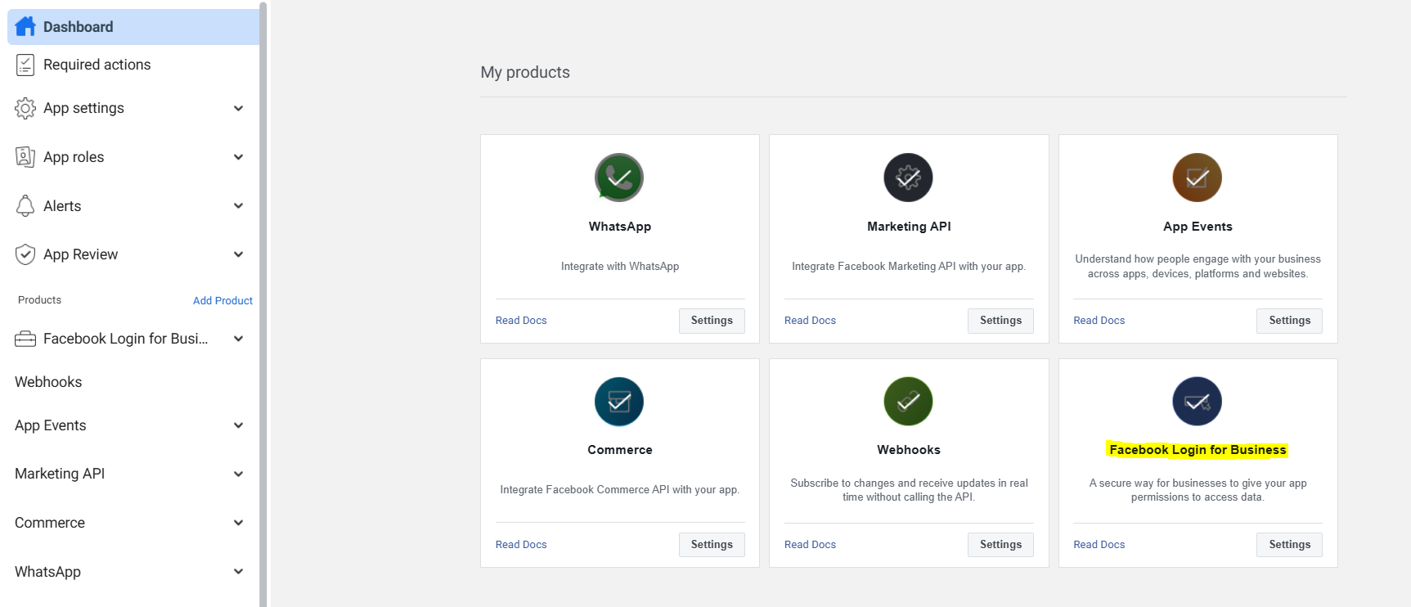The image size is (1411, 607).
Task: Click the sidebar vertical scrollbar
Action: point(263,303)
